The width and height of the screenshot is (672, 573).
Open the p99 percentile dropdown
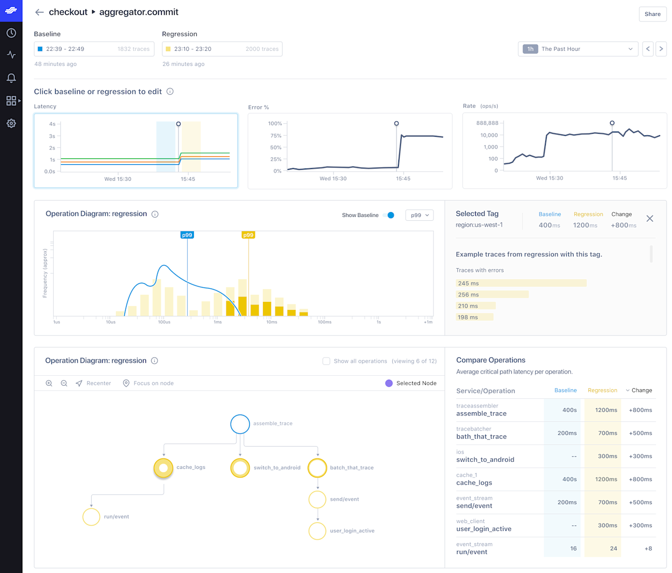420,215
